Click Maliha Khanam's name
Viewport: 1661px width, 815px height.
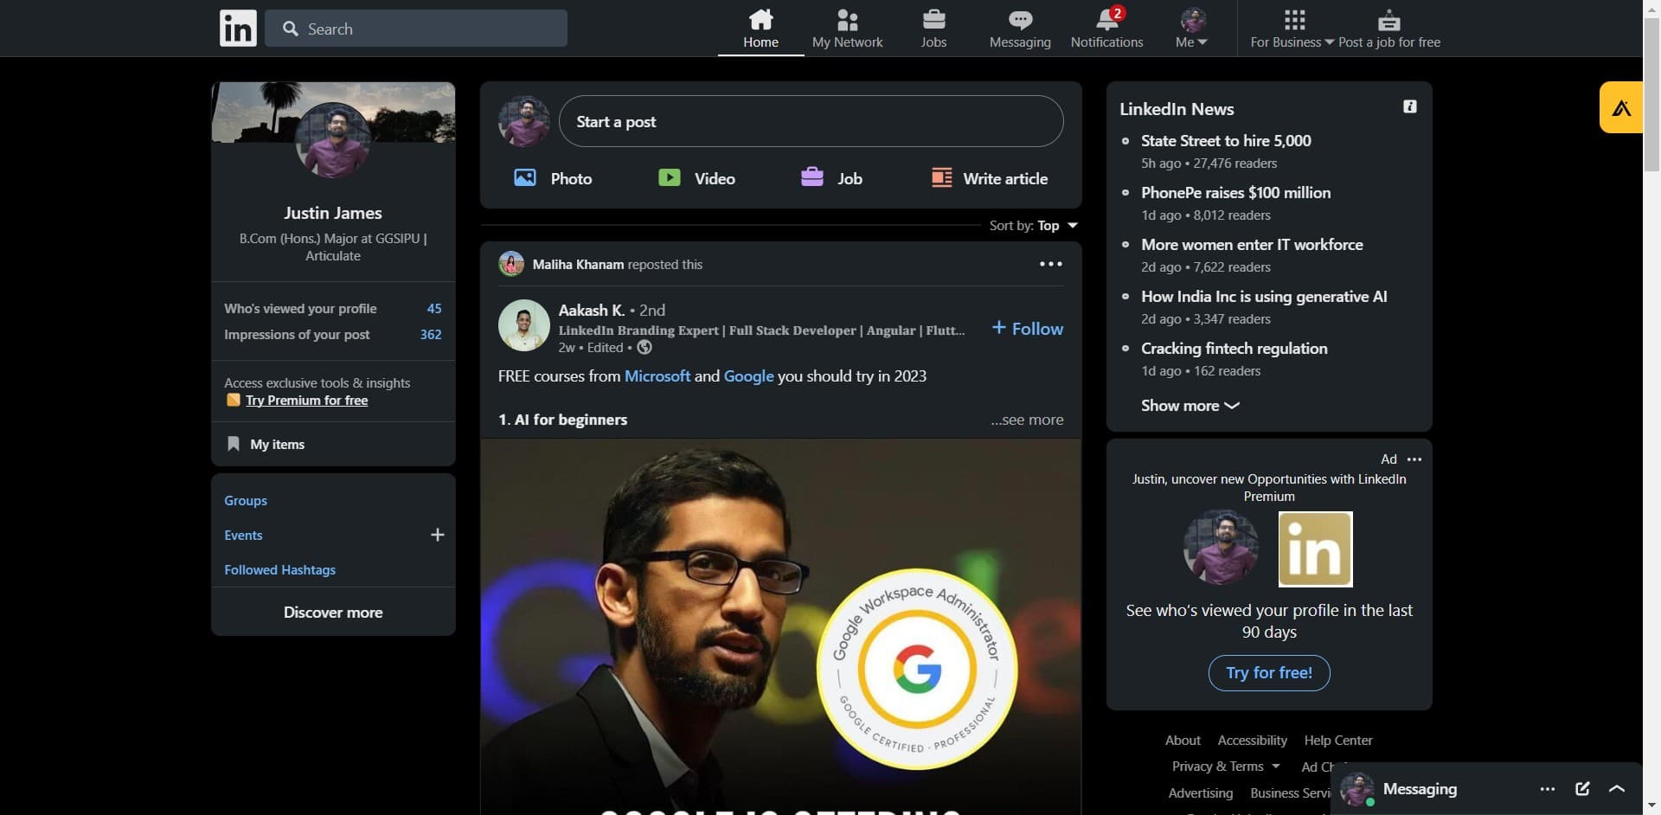(578, 265)
